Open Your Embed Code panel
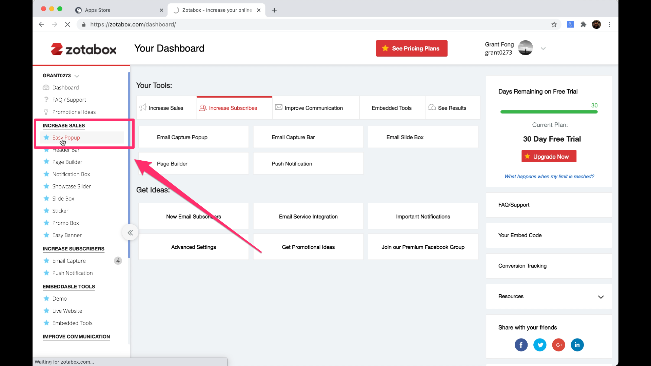Image resolution: width=651 pixels, height=366 pixels. tap(549, 236)
